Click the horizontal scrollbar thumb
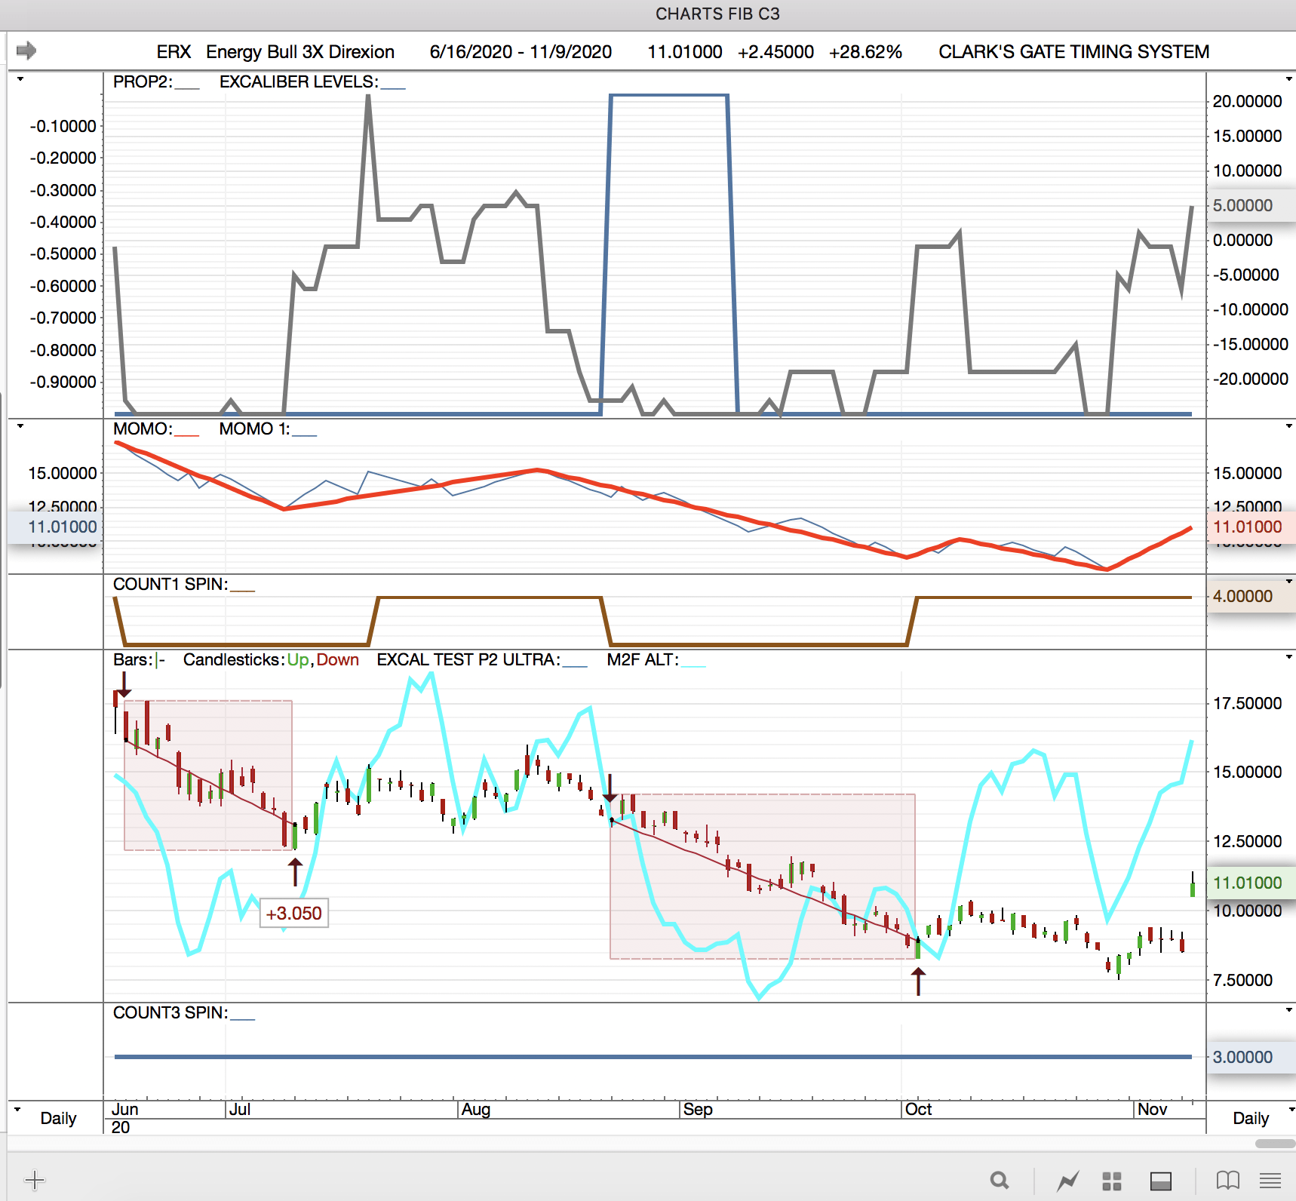This screenshot has height=1201, width=1296. pyautogui.click(x=1275, y=1144)
